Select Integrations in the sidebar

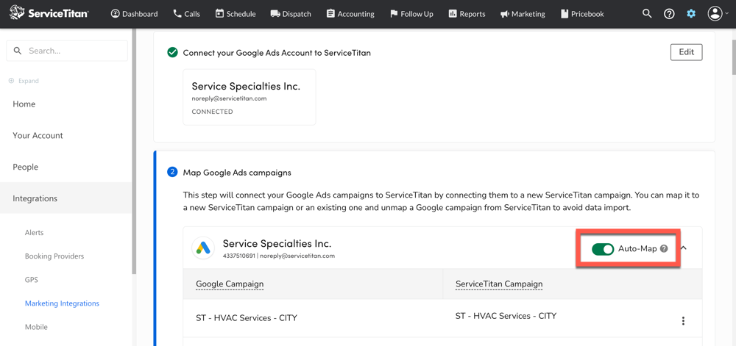pyautogui.click(x=66, y=198)
